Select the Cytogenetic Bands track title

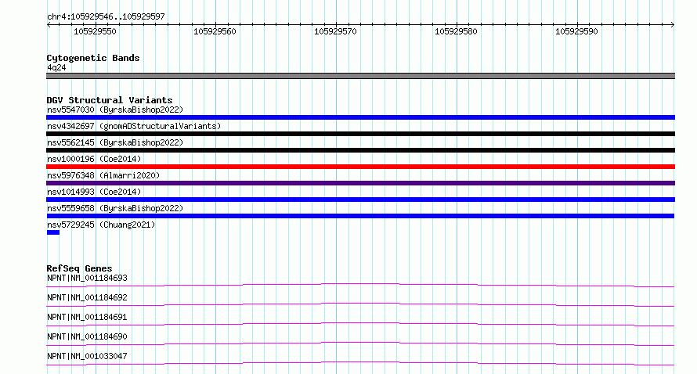(93, 58)
